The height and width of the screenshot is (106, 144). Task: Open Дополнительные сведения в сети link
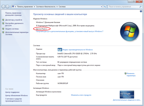click(x=127, y=100)
